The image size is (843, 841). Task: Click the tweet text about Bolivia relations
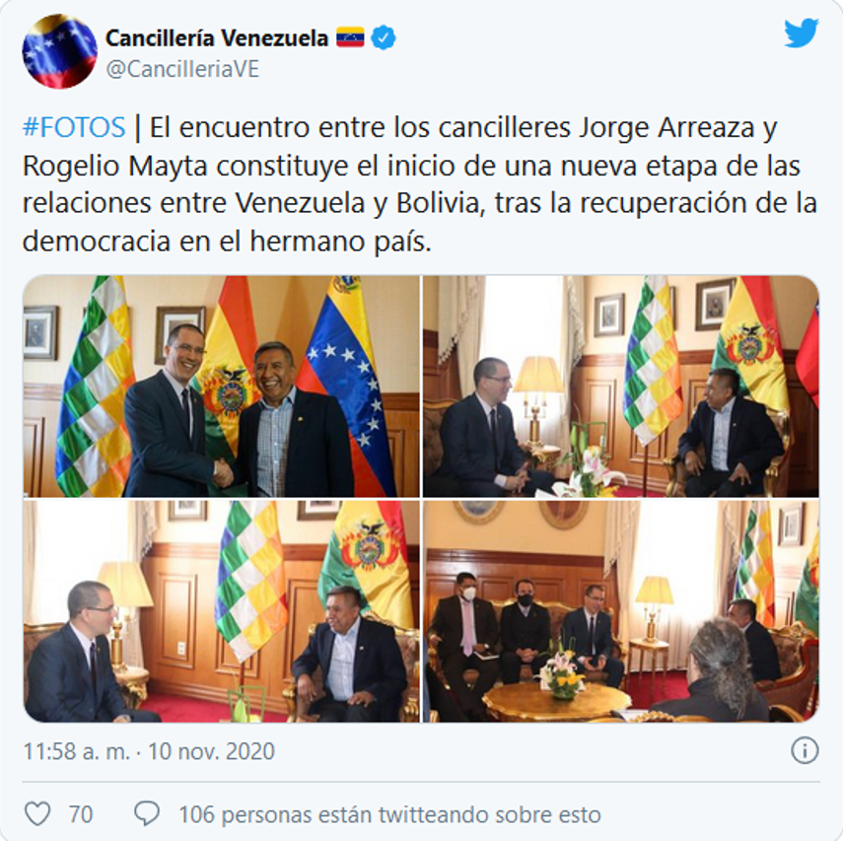tap(419, 184)
